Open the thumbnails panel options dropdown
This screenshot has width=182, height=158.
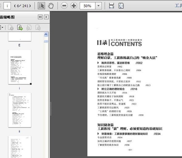[2, 28]
